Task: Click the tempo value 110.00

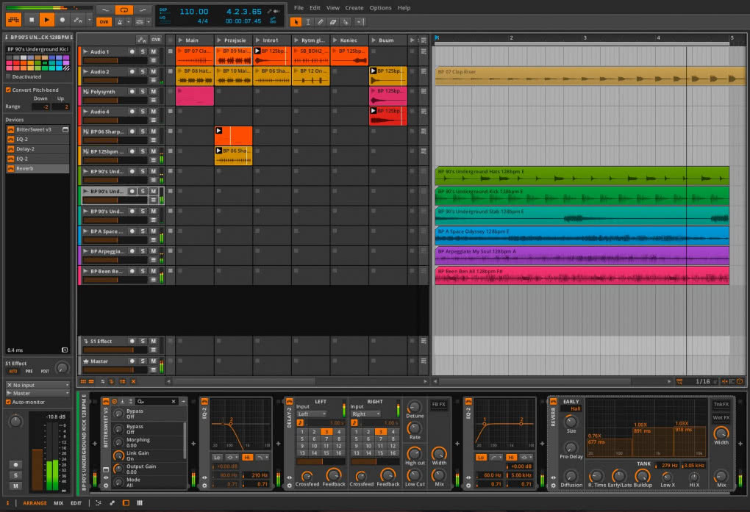Action: click(194, 12)
